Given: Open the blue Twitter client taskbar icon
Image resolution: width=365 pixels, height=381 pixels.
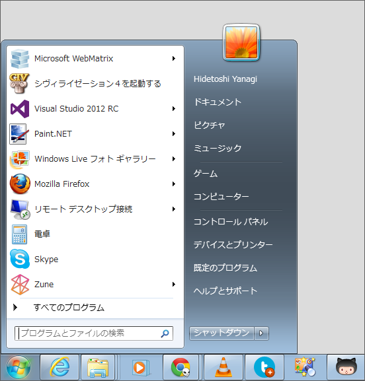Looking at the screenshot, I should click(x=264, y=367).
